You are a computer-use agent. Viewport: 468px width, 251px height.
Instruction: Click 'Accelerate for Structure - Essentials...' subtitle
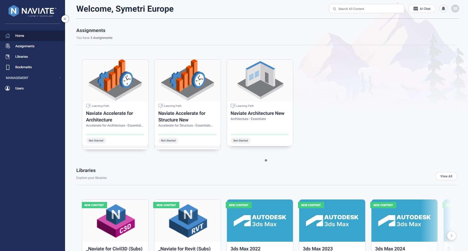coord(186,125)
